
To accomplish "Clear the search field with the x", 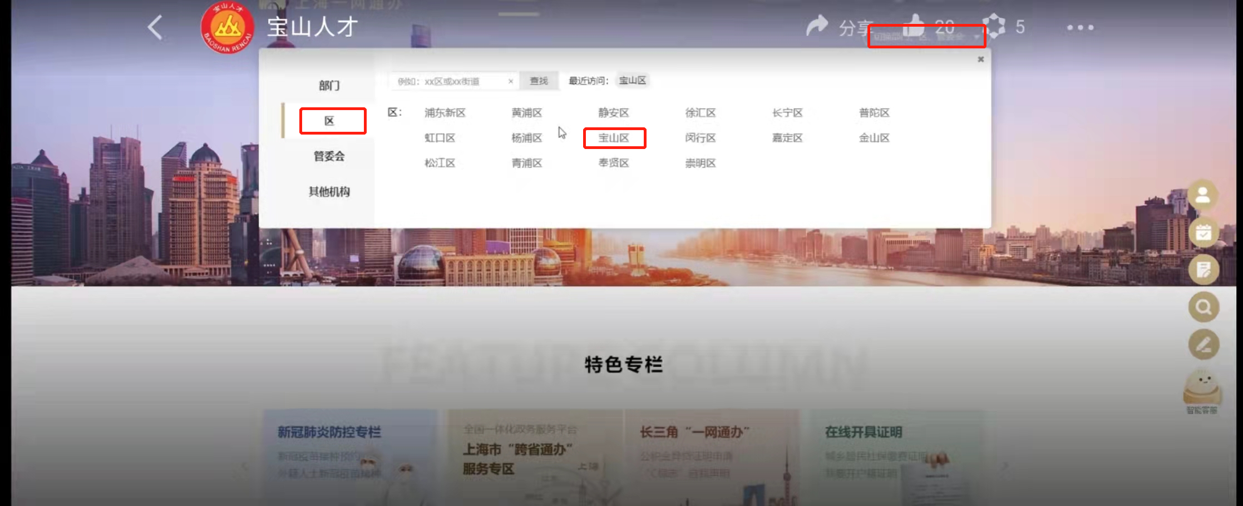I will pyautogui.click(x=510, y=81).
